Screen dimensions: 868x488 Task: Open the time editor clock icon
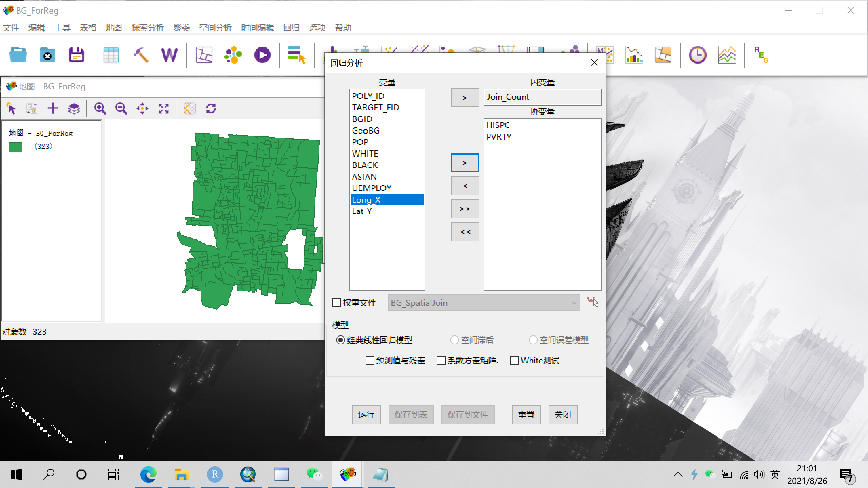click(x=697, y=55)
